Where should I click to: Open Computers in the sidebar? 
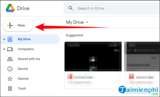point(26,49)
